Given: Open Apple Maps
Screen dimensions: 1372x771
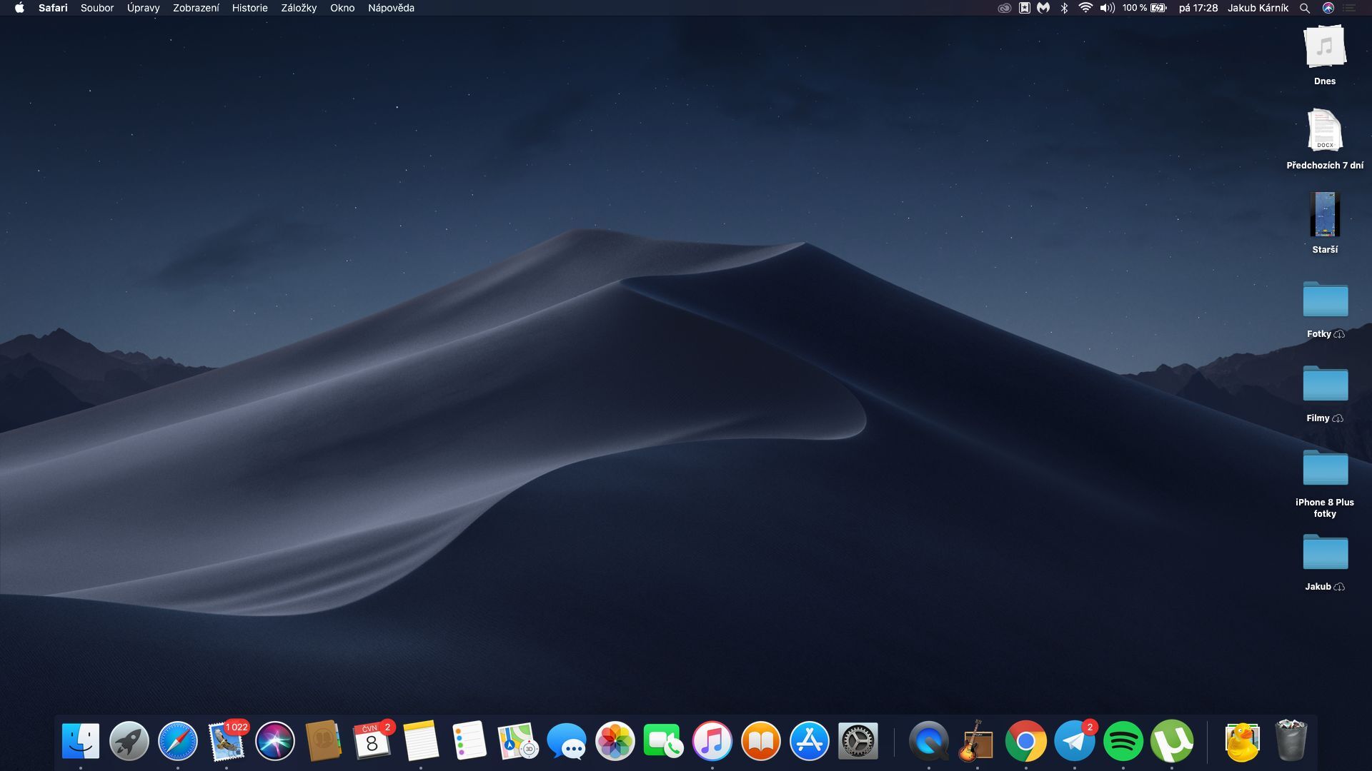Looking at the screenshot, I should point(517,741).
